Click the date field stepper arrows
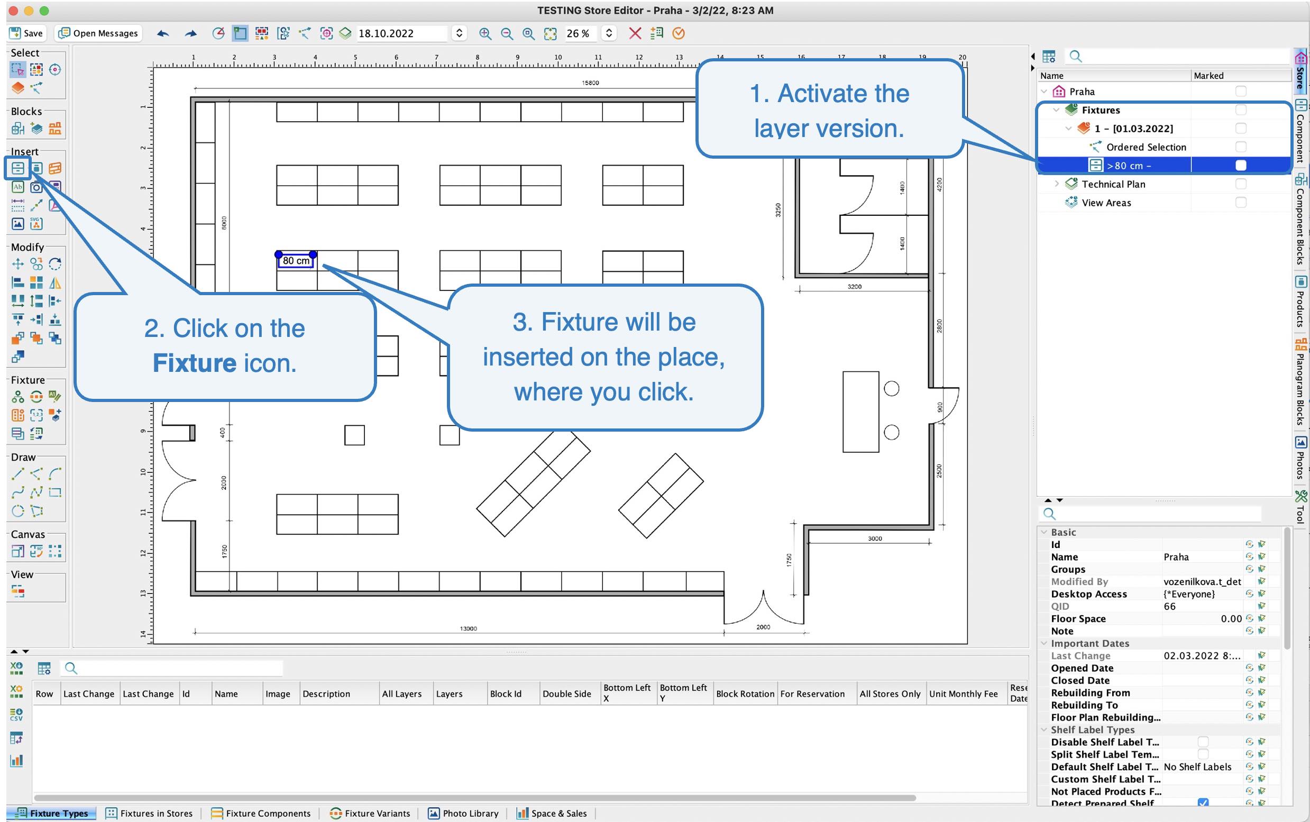 tap(459, 34)
